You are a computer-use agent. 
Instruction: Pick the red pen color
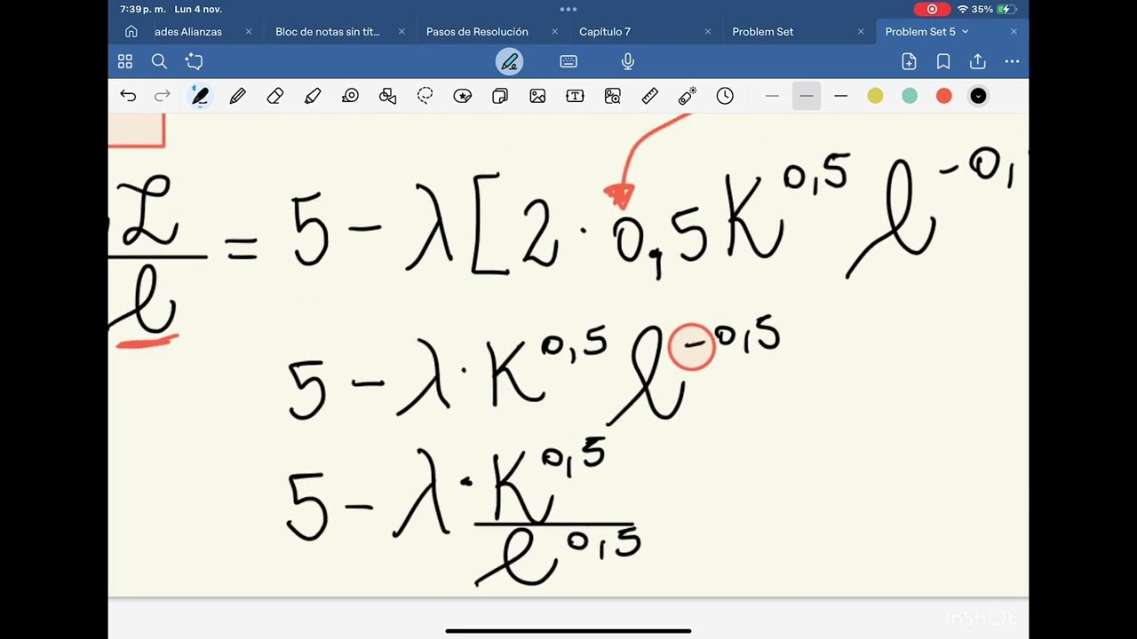click(x=944, y=96)
